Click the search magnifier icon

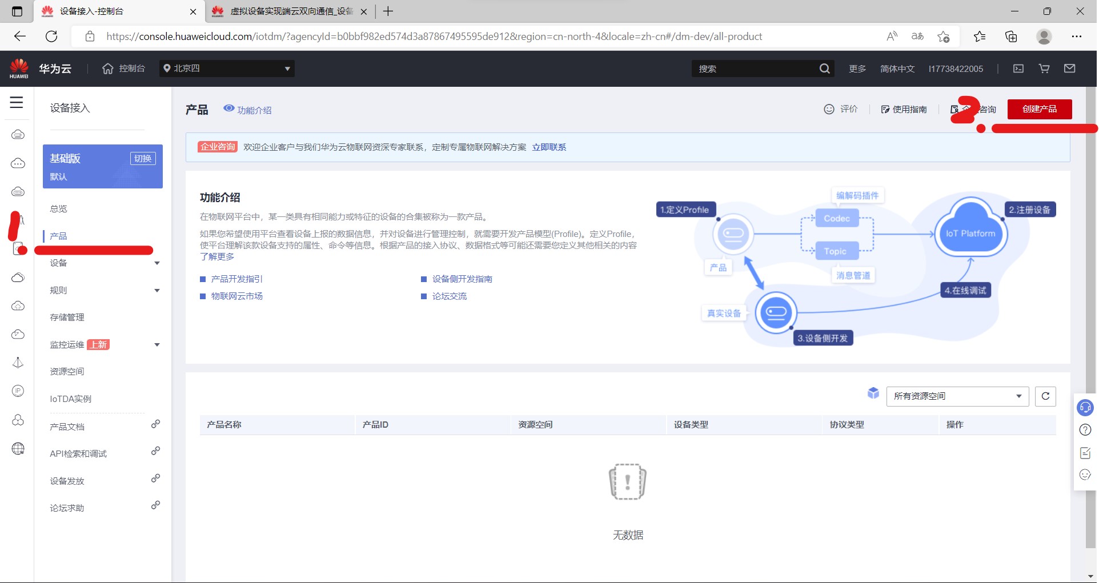pyautogui.click(x=824, y=69)
